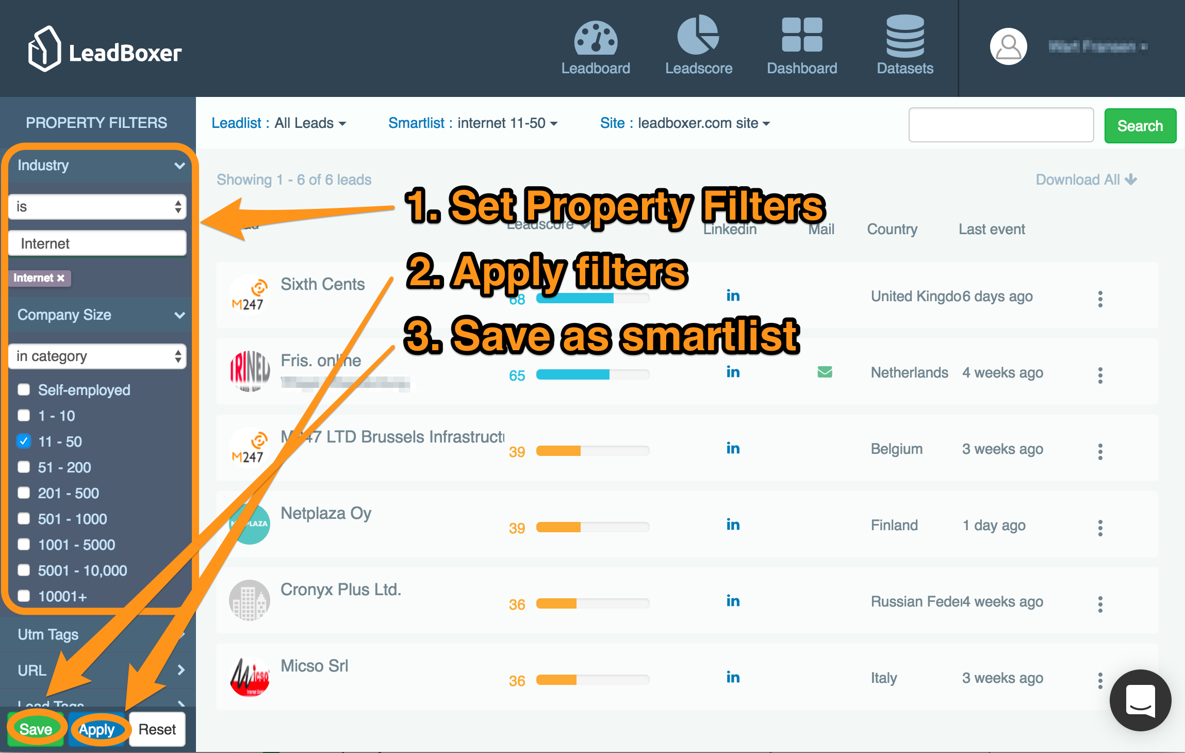Click the Download All arrow link

(x=1086, y=179)
